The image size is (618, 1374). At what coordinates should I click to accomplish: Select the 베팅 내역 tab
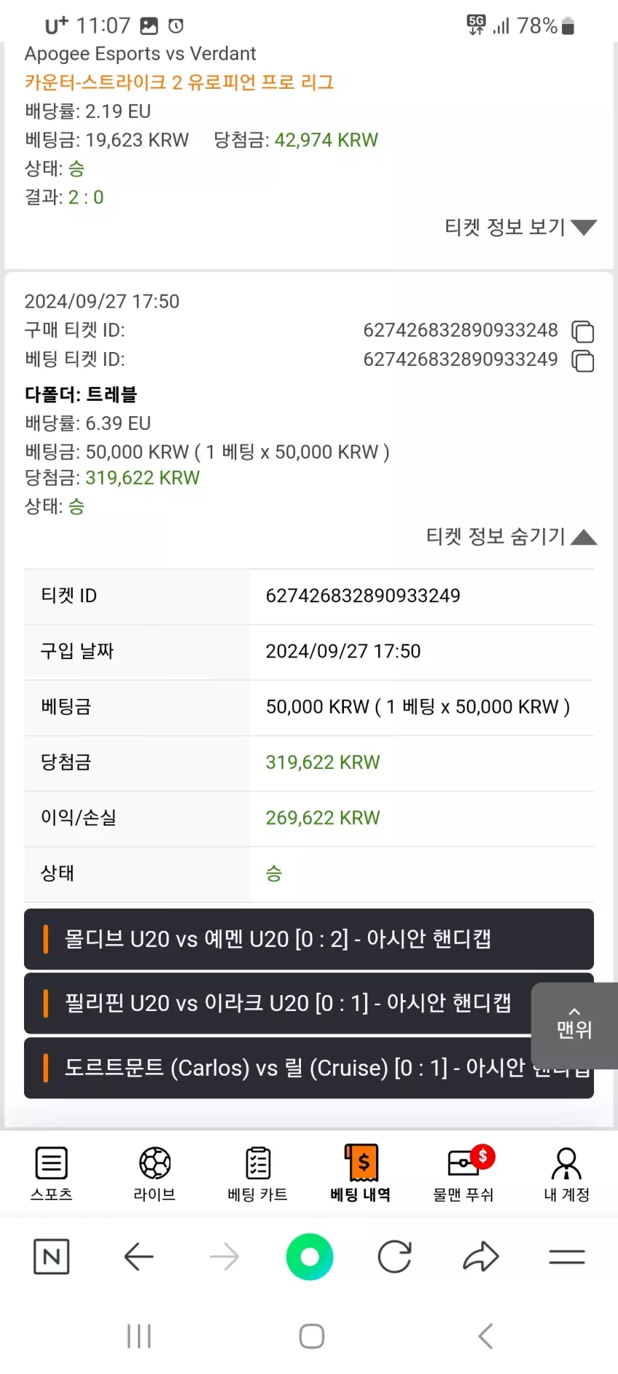coord(361,1172)
